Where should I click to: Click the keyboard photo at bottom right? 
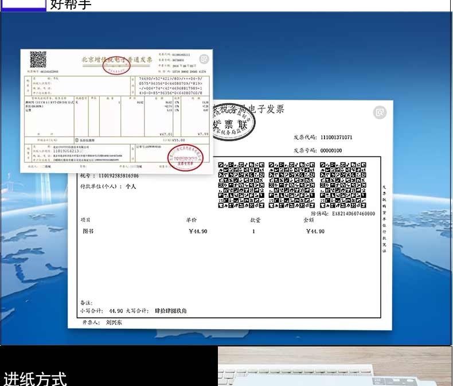click(x=334, y=366)
